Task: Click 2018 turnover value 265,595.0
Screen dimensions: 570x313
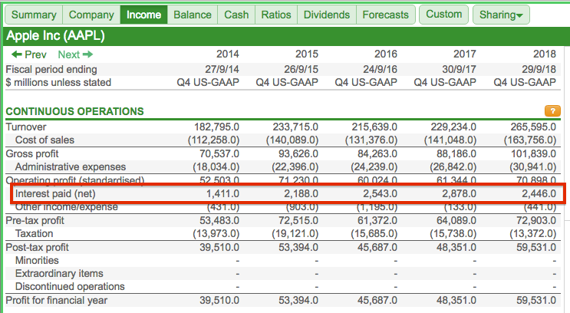Action: coord(533,127)
